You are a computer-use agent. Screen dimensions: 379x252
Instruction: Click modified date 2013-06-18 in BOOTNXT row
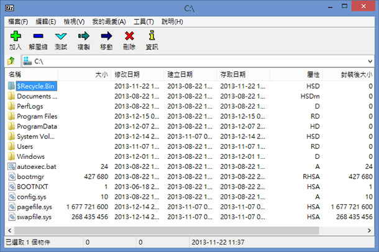click(137, 187)
